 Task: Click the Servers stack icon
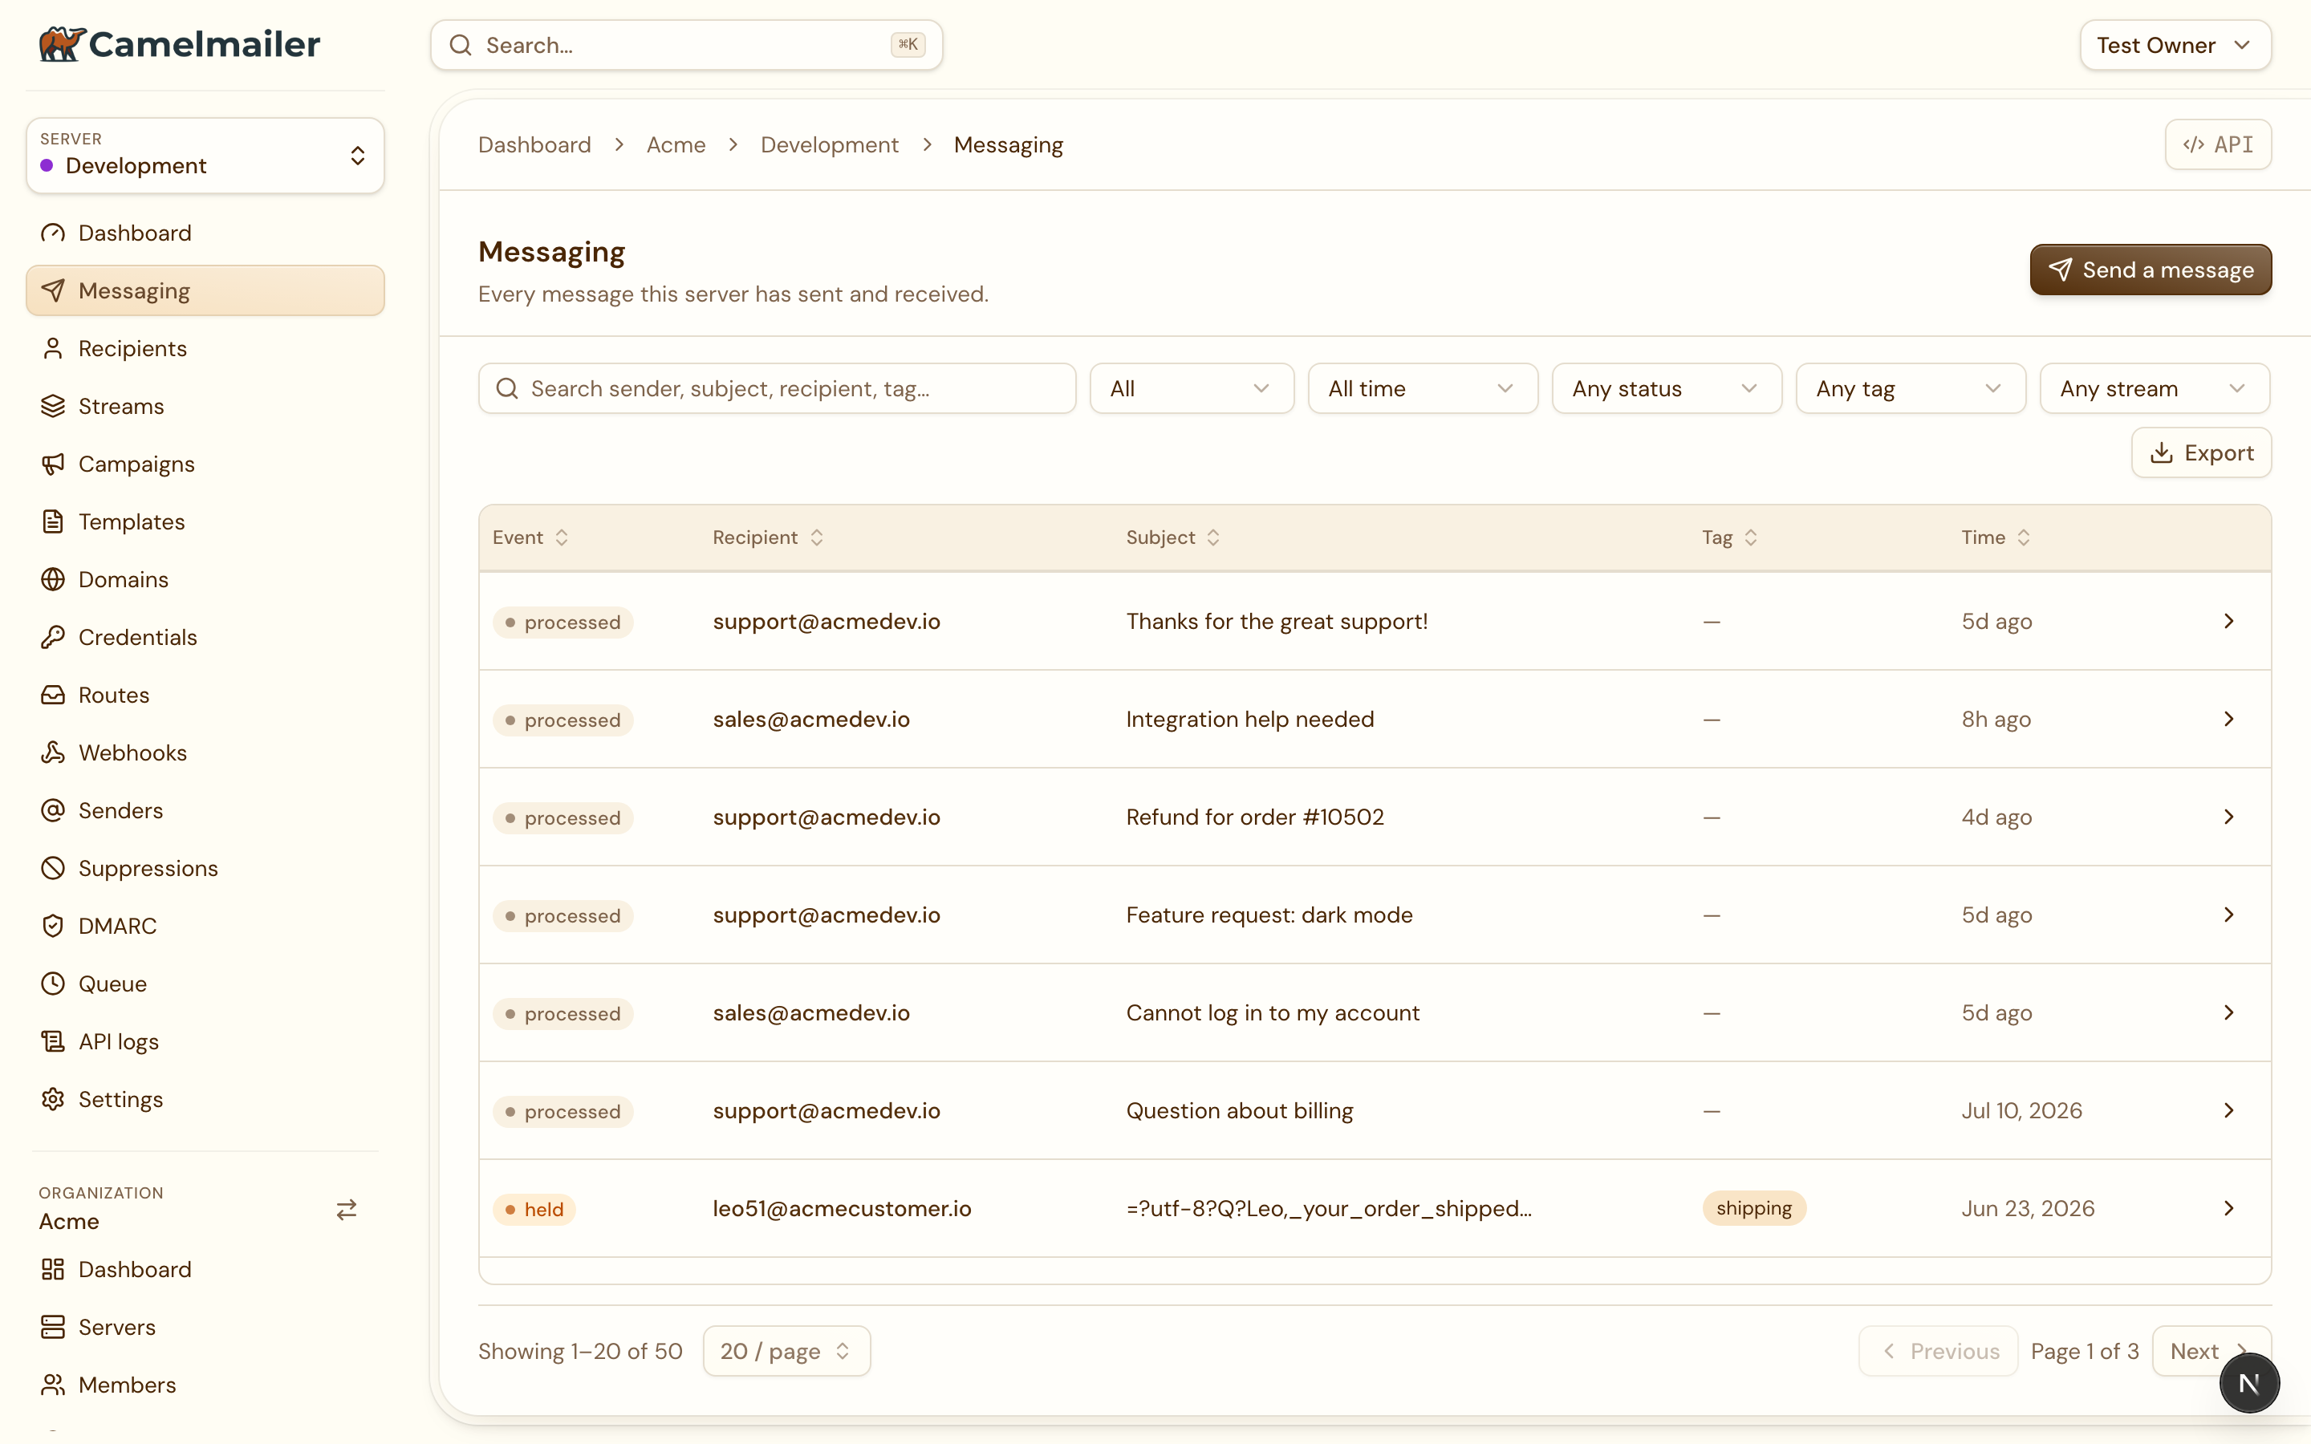click(52, 1328)
